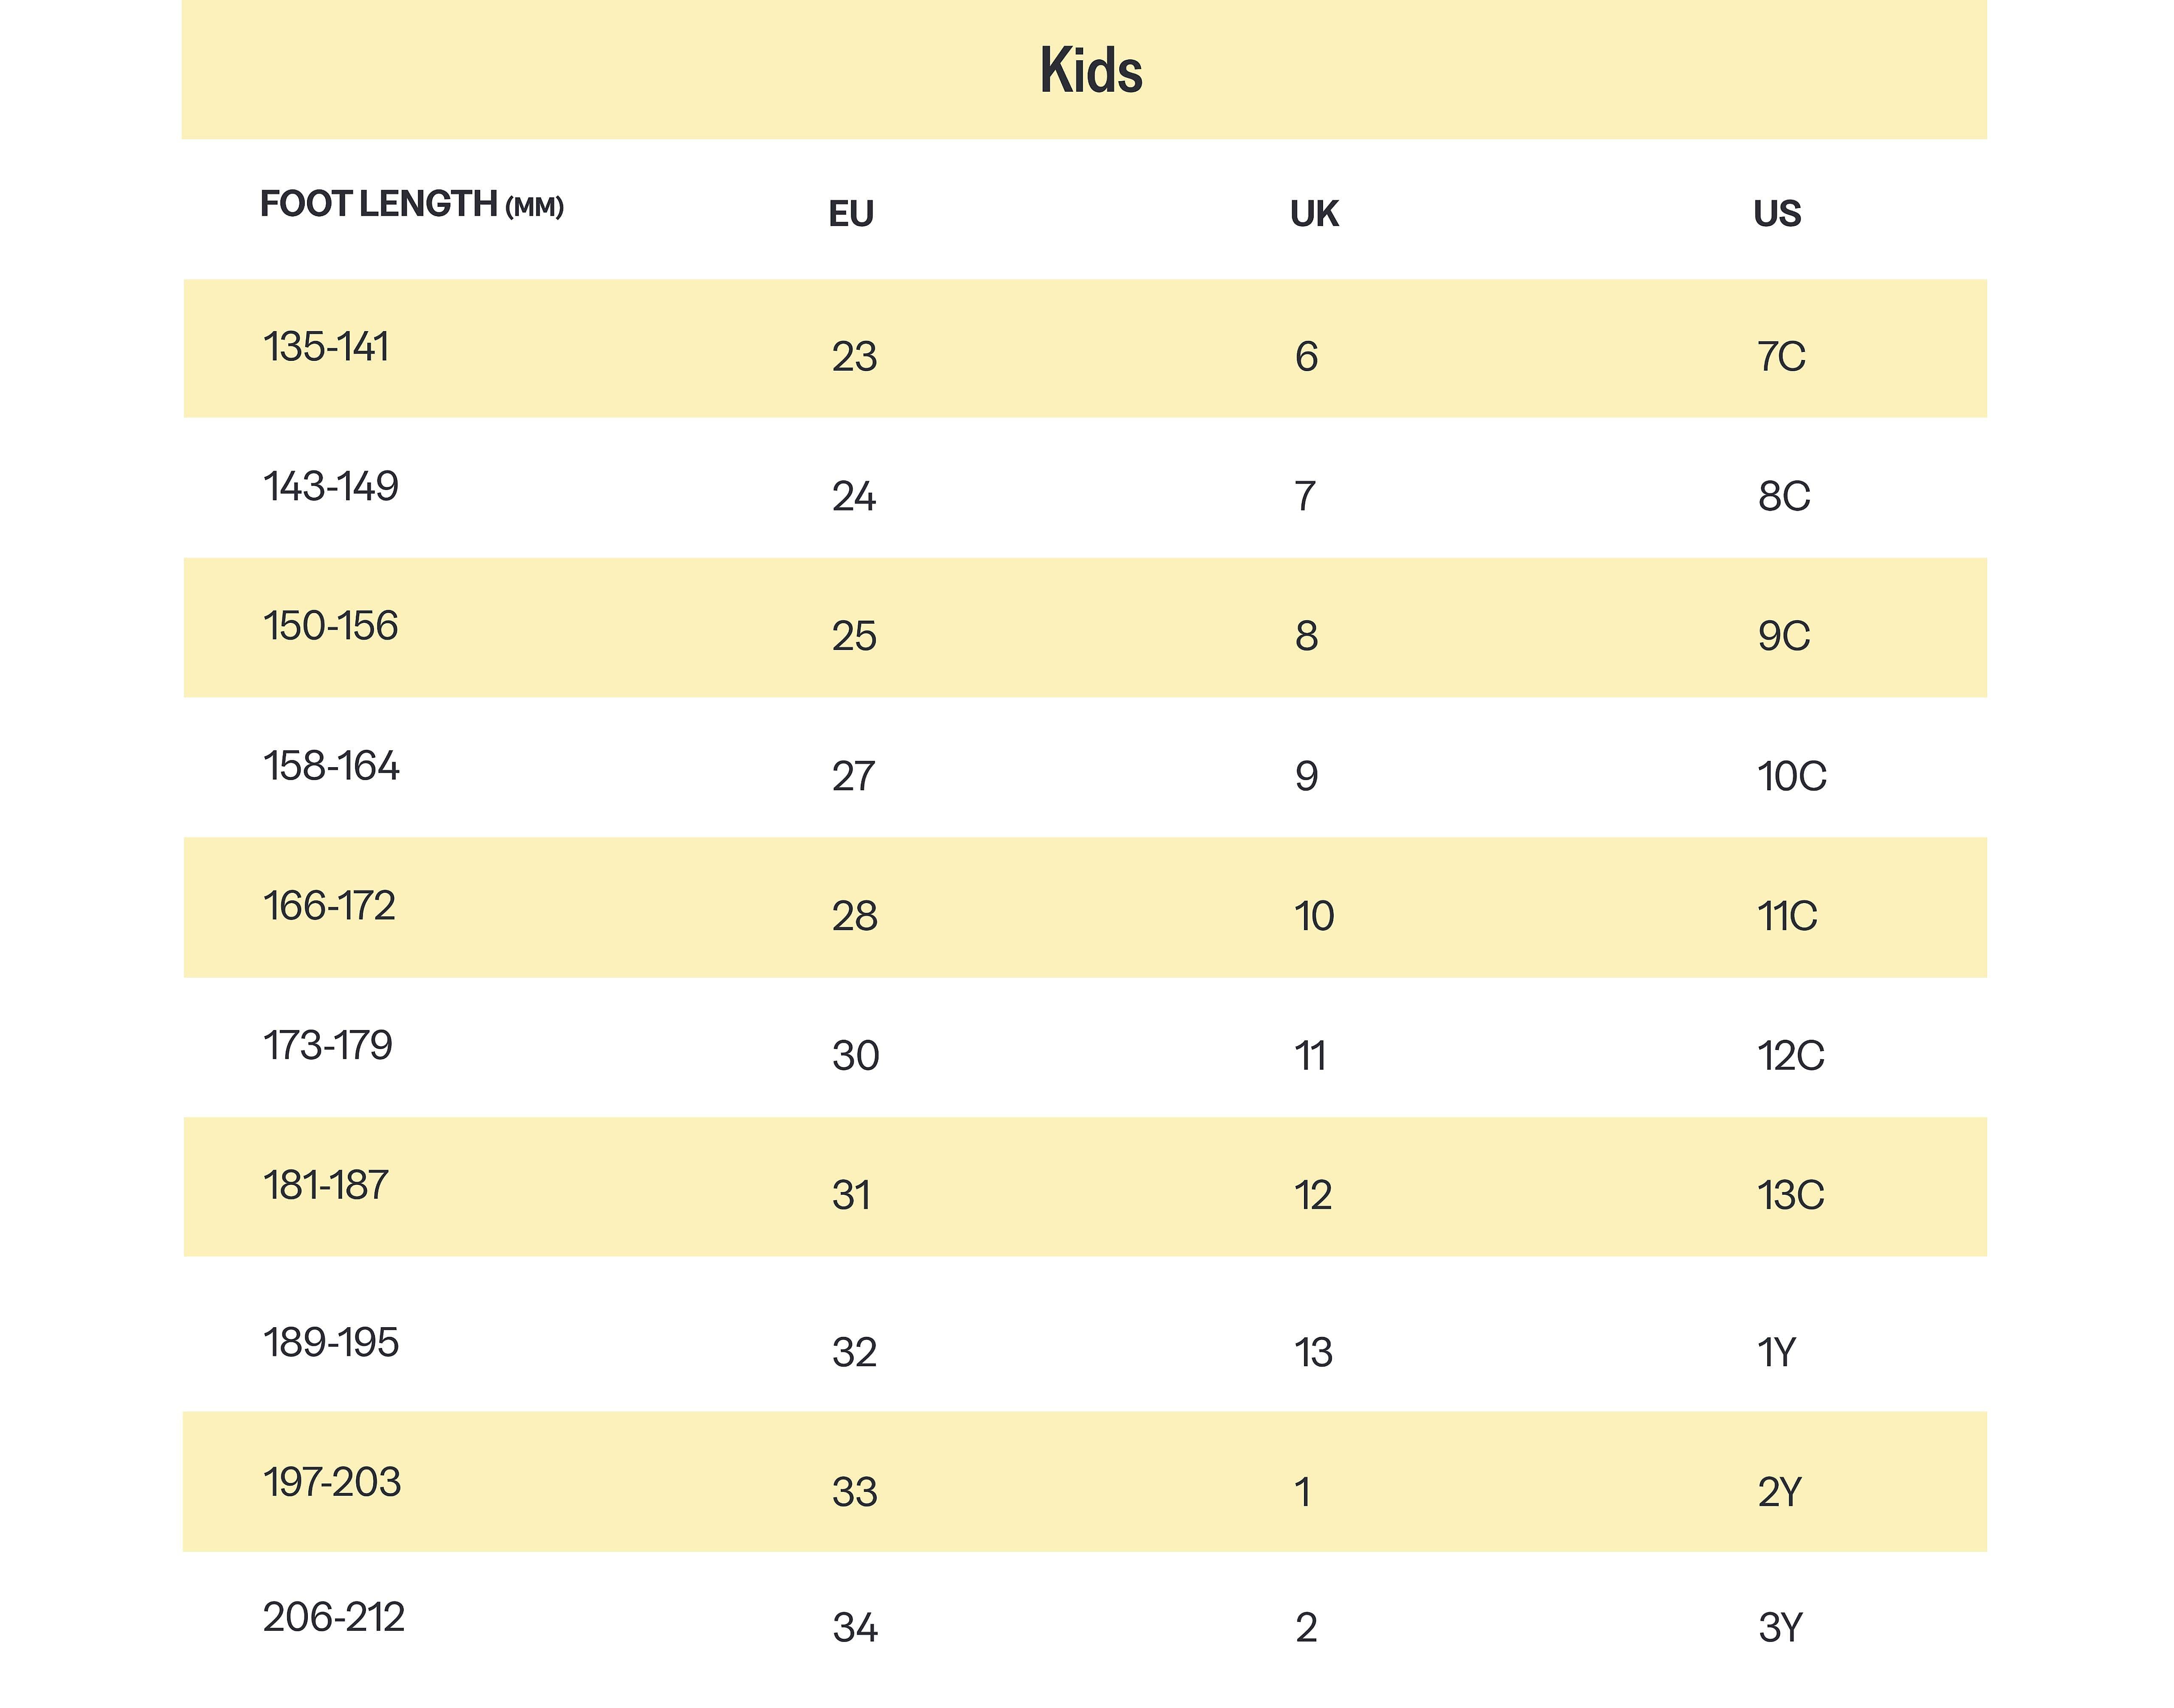The height and width of the screenshot is (1708, 2174).
Task: Click the Kids table title
Action: coord(1090,71)
